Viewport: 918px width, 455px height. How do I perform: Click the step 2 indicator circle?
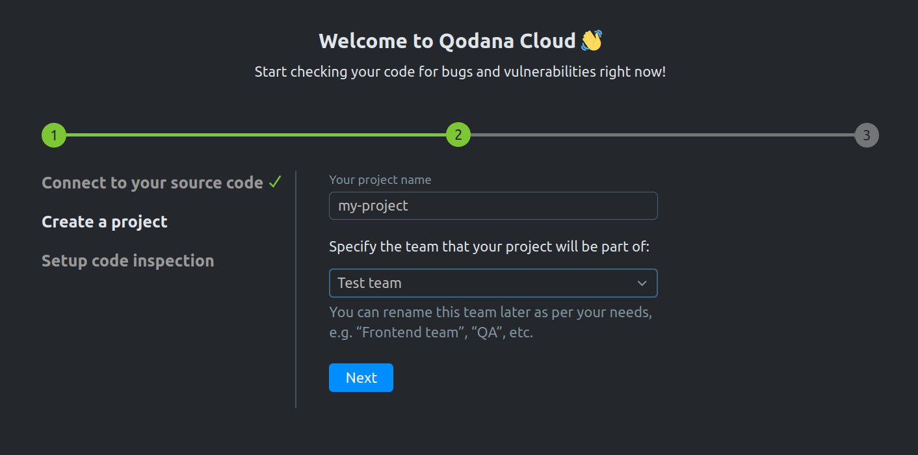(x=458, y=135)
